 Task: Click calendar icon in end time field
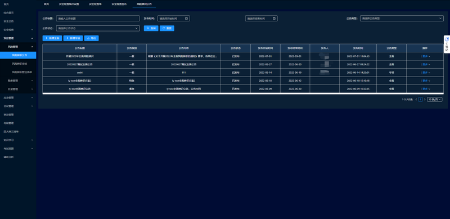coord(274,19)
